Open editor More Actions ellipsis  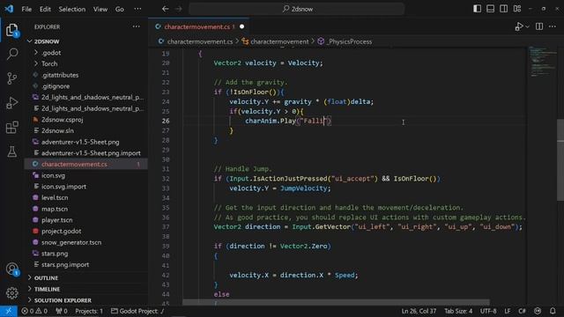click(553, 26)
